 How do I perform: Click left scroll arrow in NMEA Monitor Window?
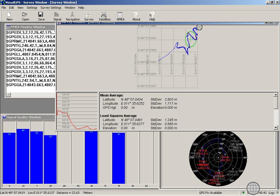tap(8, 95)
